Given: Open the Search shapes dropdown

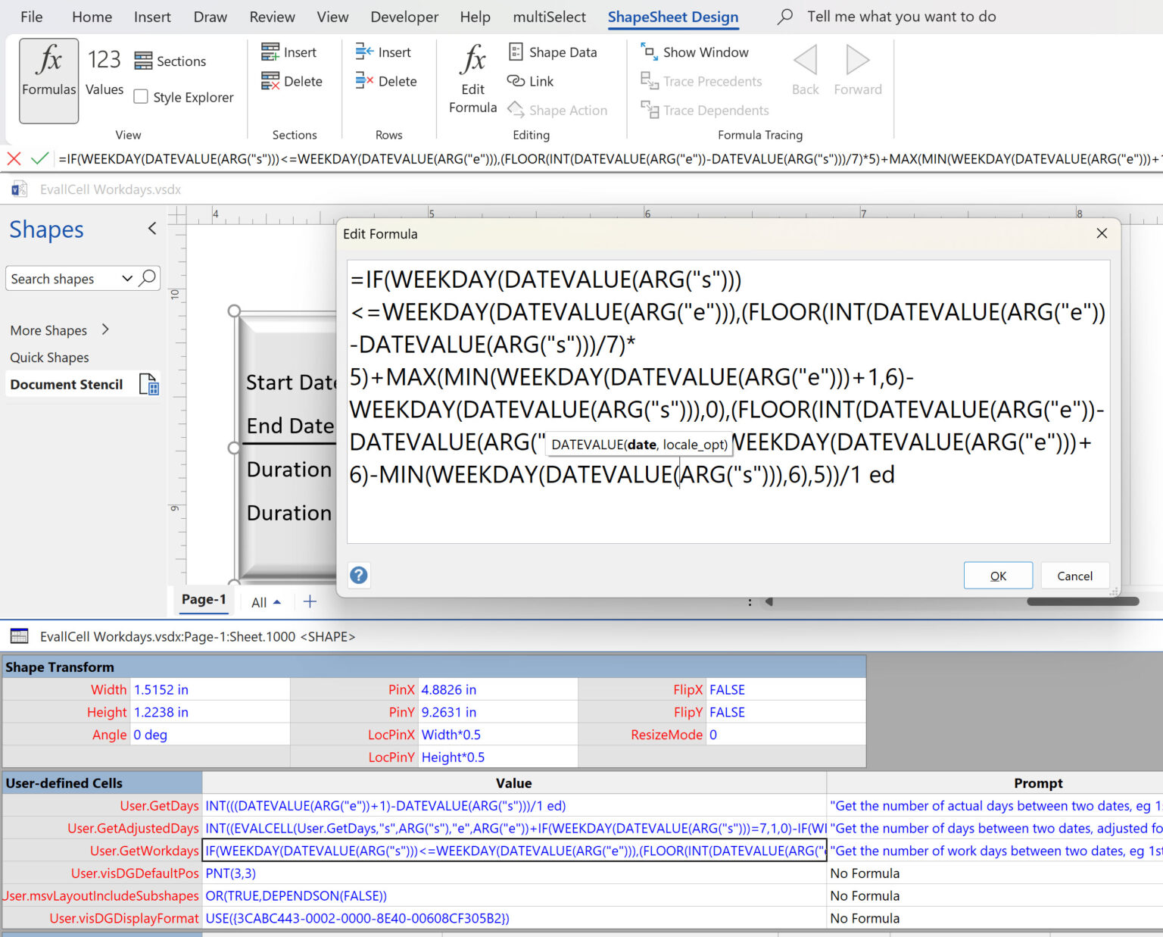Looking at the screenshot, I should (126, 278).
